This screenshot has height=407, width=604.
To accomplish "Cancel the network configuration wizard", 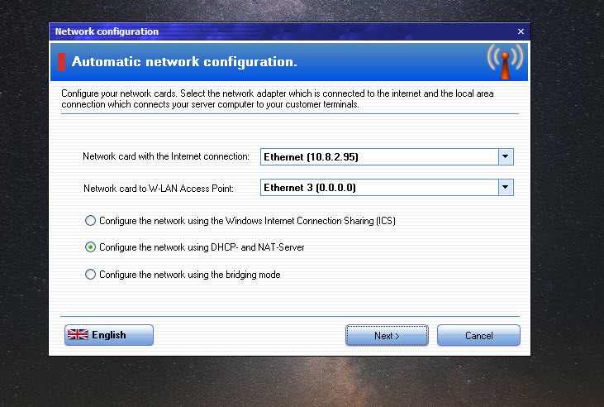I will [x=478, y=335].
